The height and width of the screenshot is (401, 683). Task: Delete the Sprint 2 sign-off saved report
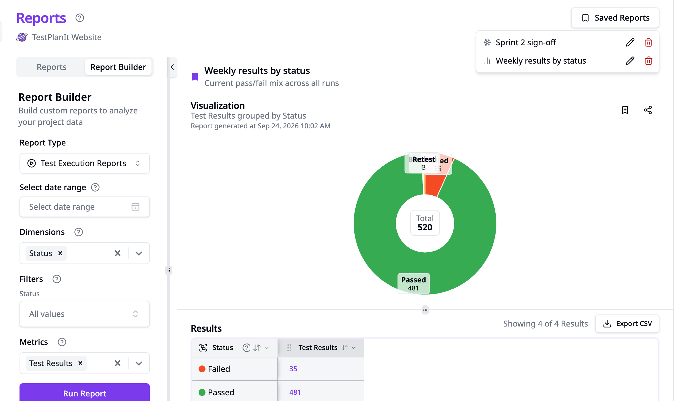648,42
